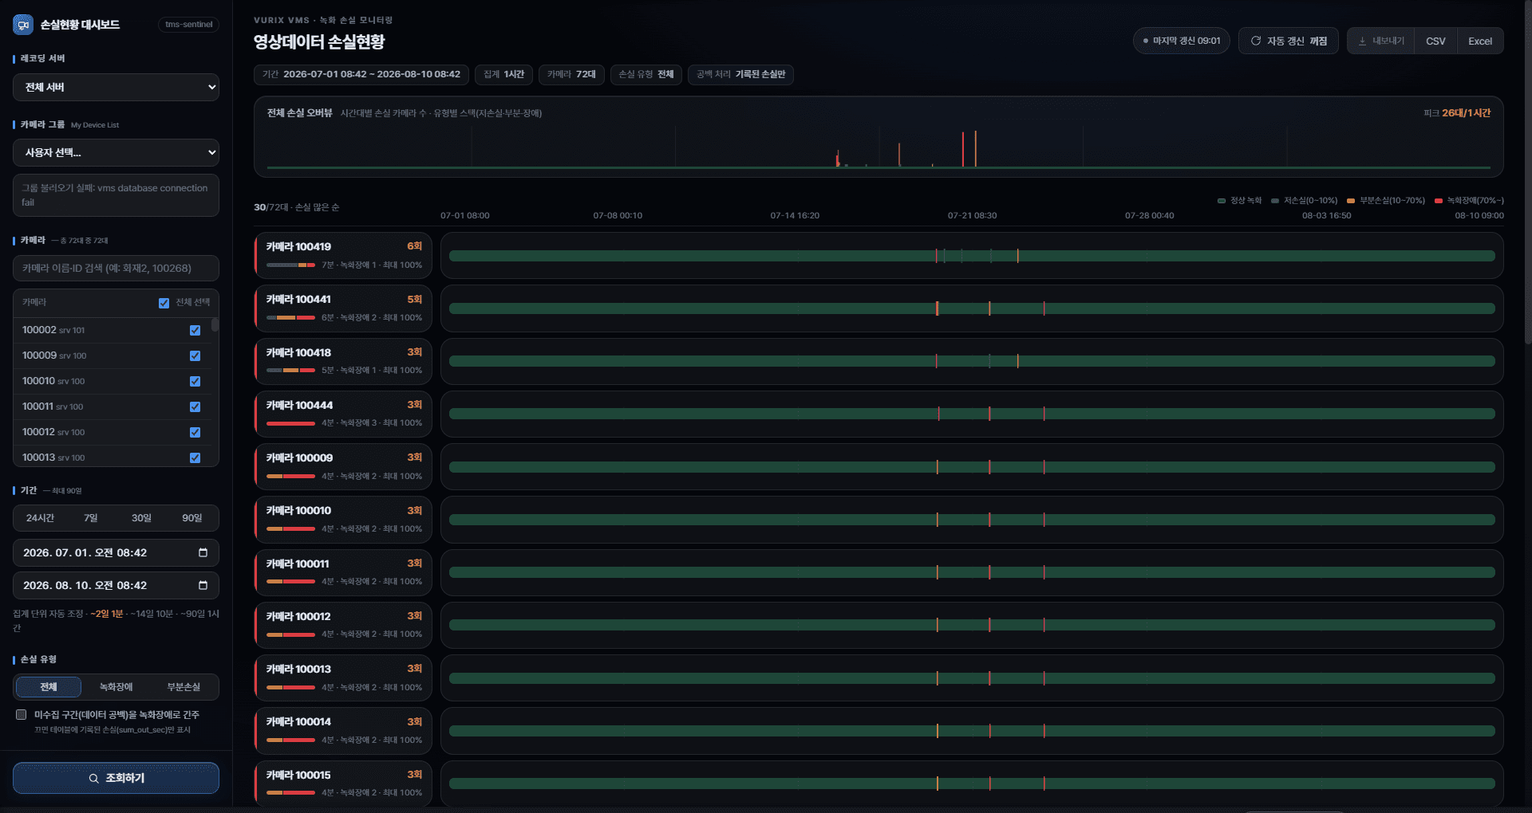Click the 정상 녹화 legend swatch

click(1222, 201)
